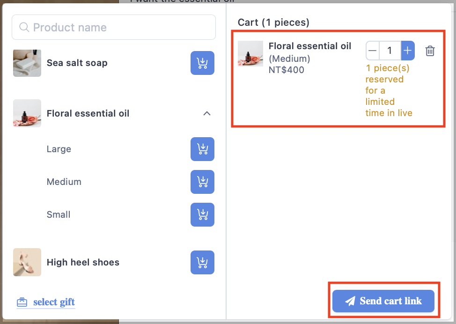The height and width of the screenshot is (324, 456).
Task: Click the quantity field showing 1
Action: pos(390,51)
